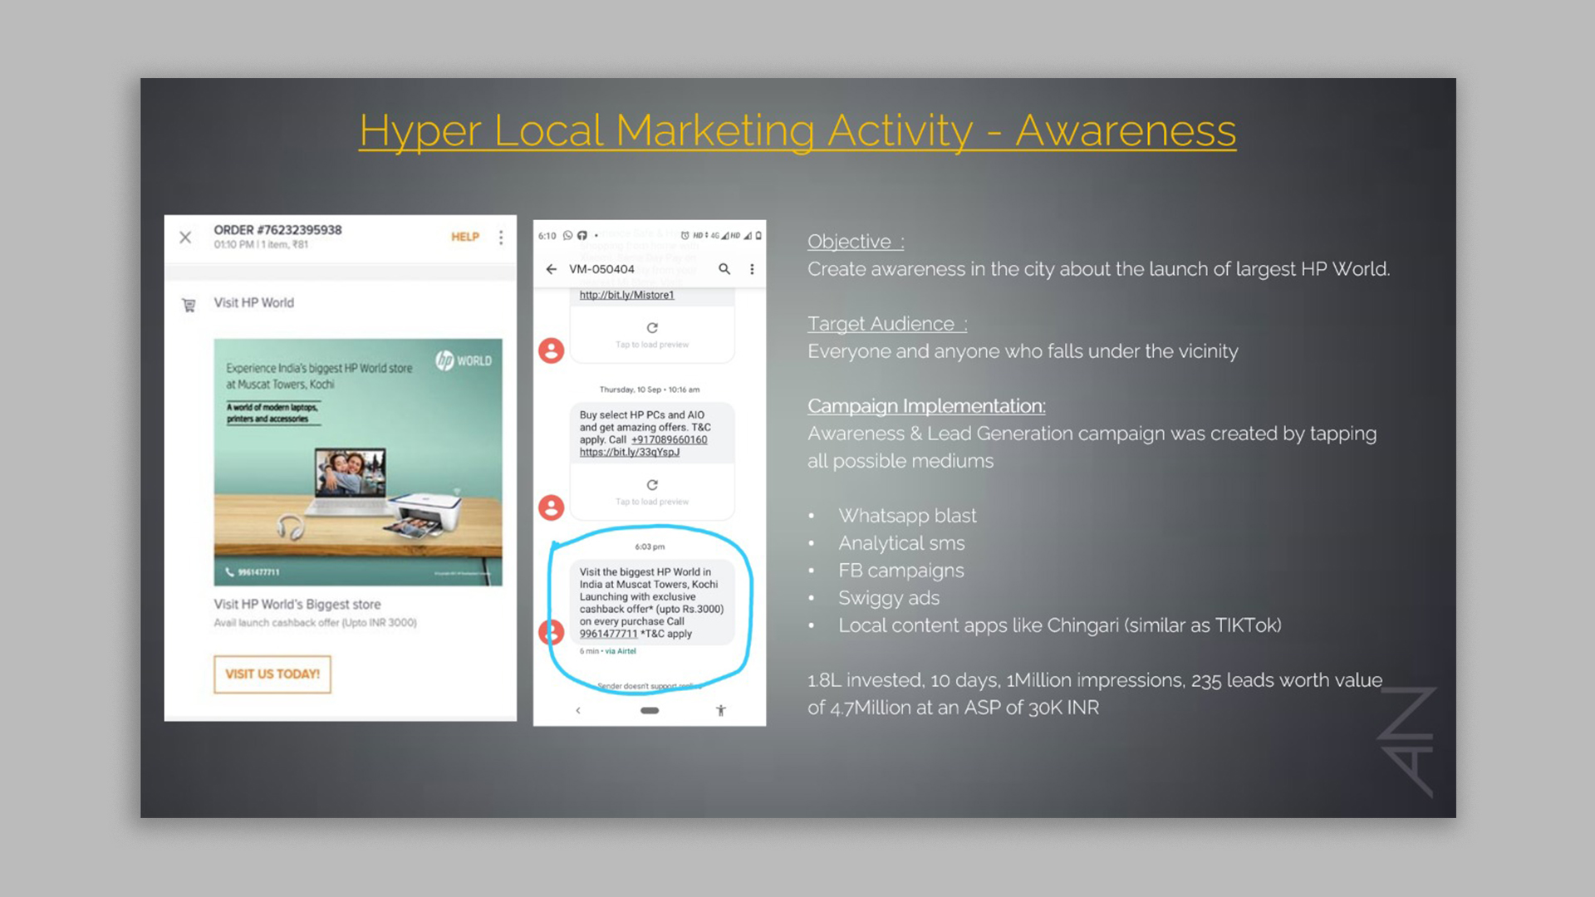The width and height of the screenshot is (1595, 897).
Task: Click the sender avatar beside the Mistore1 message
Action: [552, 350]
